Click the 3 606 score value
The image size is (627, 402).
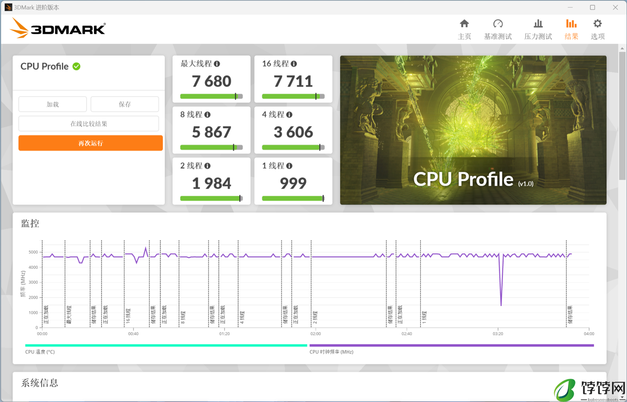pos(293,132)
